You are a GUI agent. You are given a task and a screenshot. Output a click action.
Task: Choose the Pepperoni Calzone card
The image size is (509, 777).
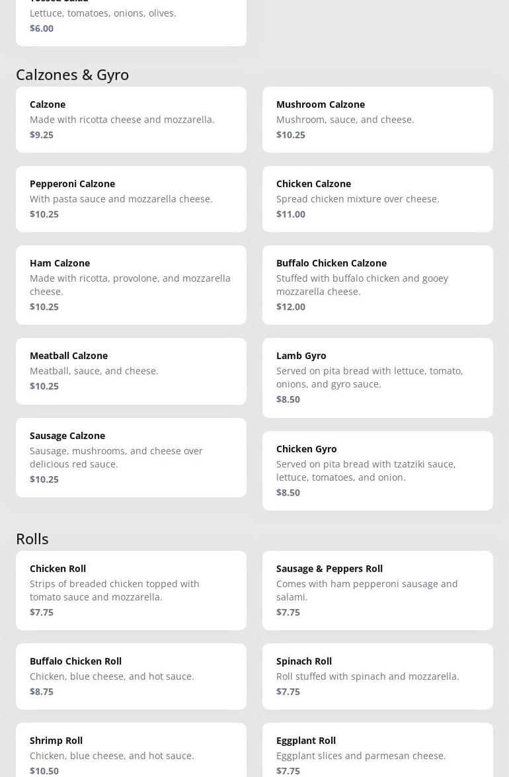131,199
